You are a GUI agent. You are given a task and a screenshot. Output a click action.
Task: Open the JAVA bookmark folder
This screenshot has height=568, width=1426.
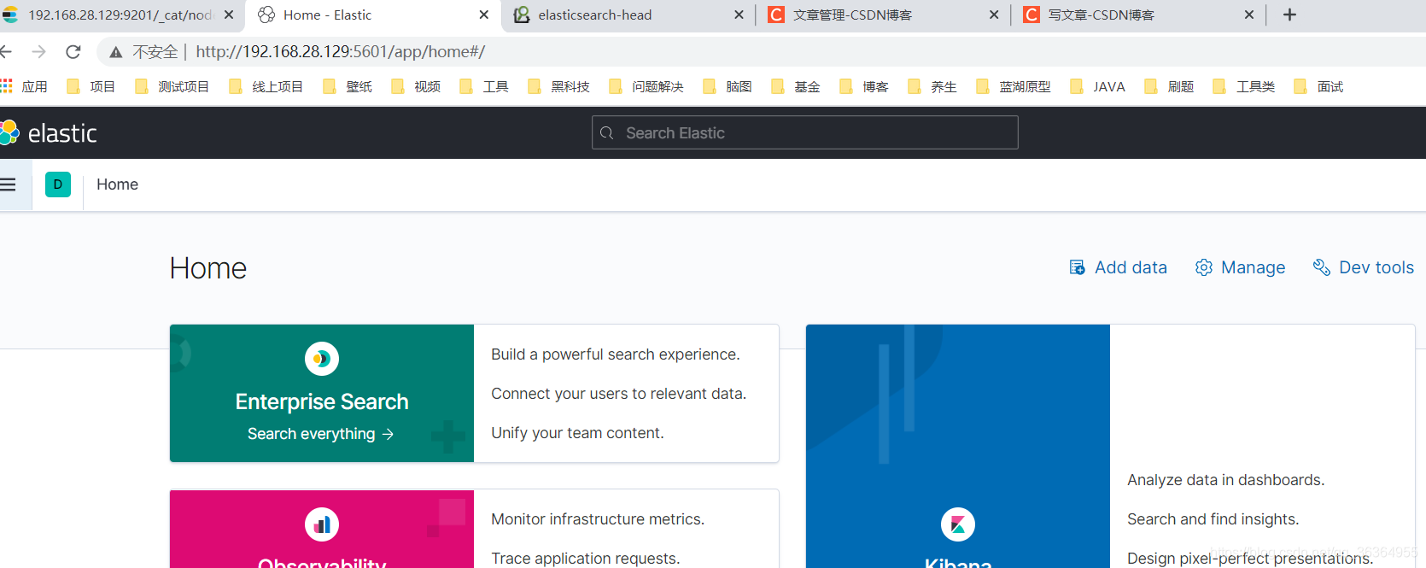pos(1098,86)
